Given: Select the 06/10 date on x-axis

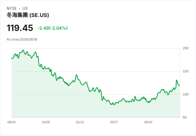Looking at the screenshot, I should (x=148, y=122).
